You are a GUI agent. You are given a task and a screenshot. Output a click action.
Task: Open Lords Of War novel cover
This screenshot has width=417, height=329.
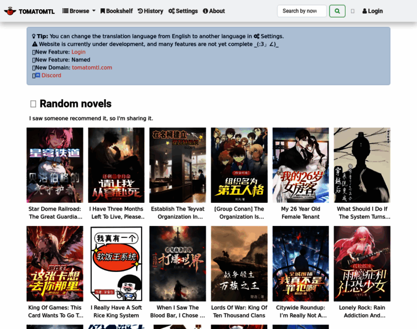tap(239, 264)
